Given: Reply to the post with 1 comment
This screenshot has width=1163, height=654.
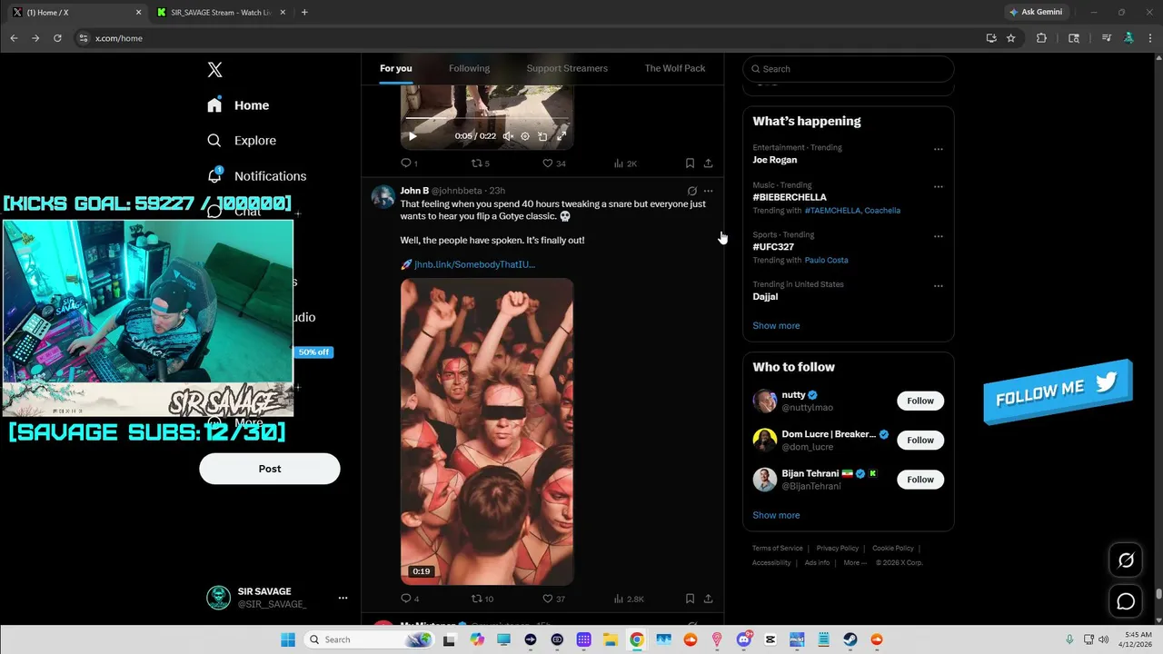Looking at the screenshot, I should click(409, 163).
